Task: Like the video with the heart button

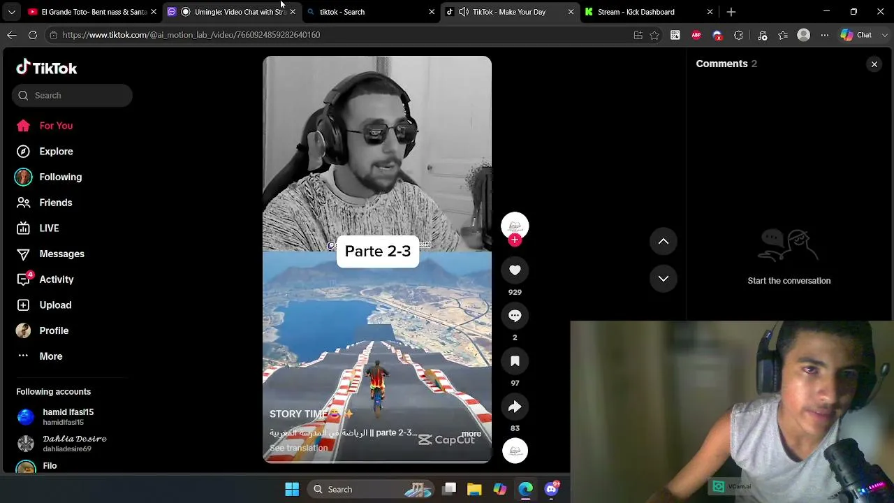Action: pos(515,270)
